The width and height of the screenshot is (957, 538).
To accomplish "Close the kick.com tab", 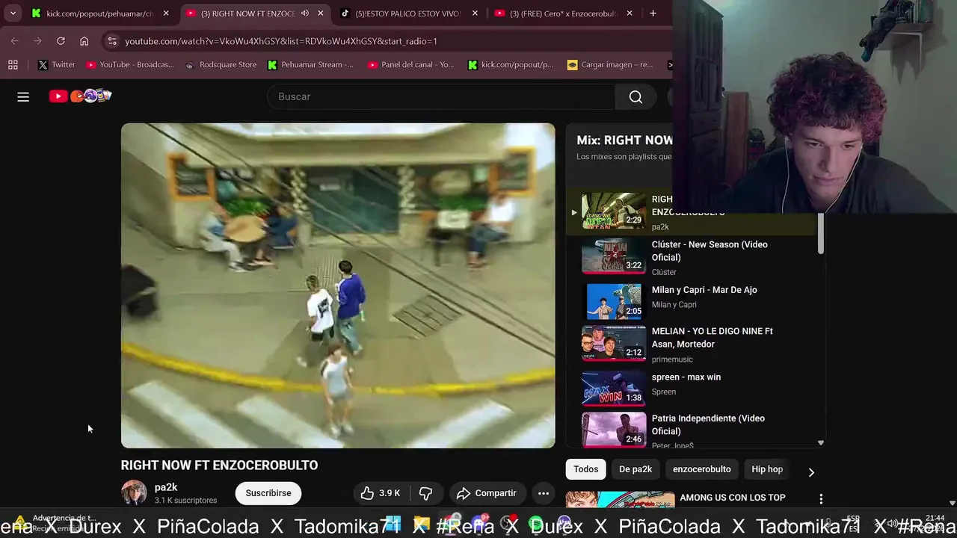I will (x=166, y=13).
